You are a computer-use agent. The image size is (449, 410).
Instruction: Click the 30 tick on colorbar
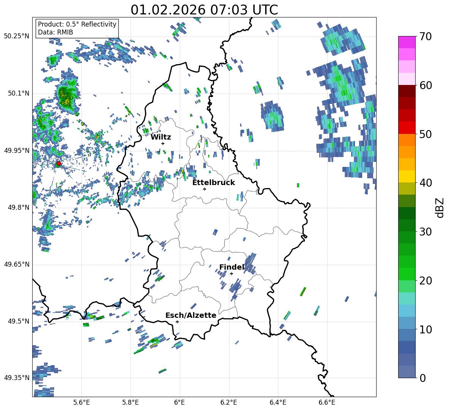[425, 232]
